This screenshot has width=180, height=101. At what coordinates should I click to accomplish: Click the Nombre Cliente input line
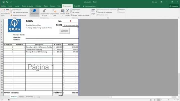point(52,35)
